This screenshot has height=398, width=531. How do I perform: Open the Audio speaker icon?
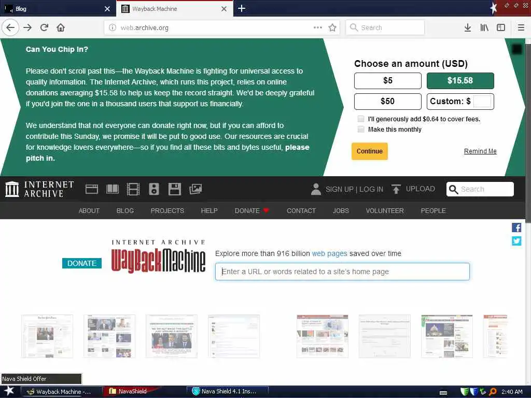(x=153, y=189)
